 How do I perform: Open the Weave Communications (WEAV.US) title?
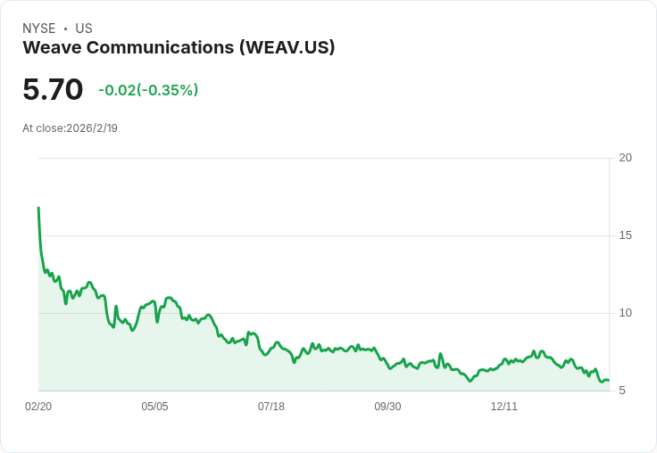click(179, 47)
